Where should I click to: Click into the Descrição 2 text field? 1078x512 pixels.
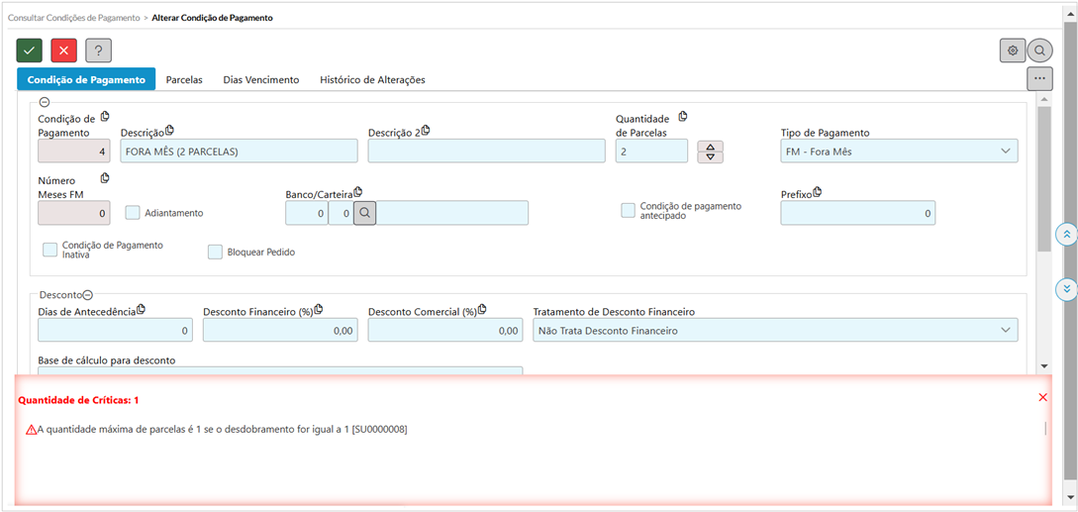click(486, 152)
